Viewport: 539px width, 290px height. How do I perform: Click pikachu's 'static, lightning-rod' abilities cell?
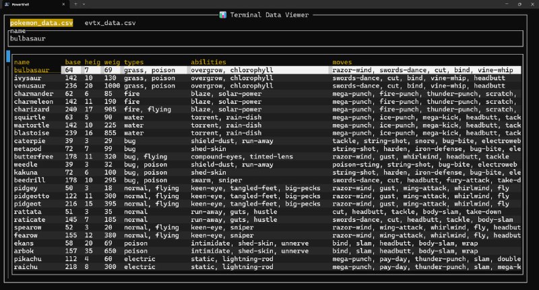(x=232, y=259)
